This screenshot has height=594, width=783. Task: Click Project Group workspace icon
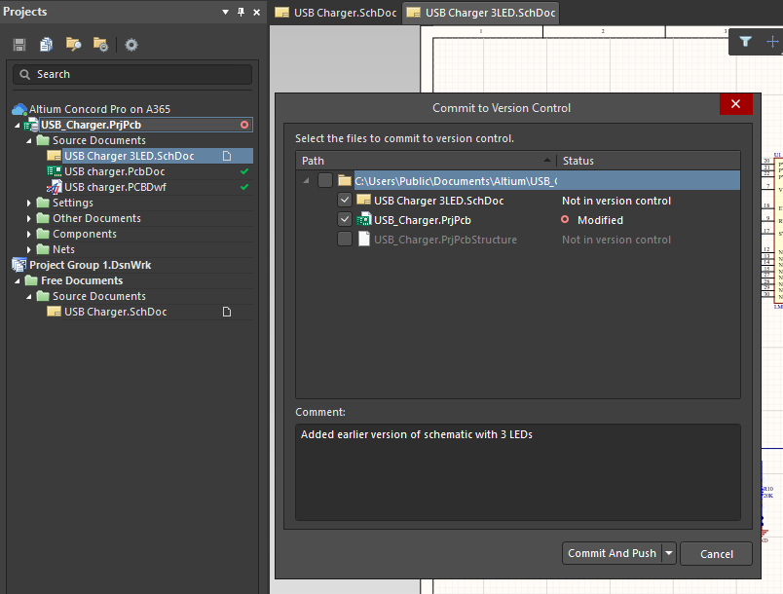(x=19, y=265)
